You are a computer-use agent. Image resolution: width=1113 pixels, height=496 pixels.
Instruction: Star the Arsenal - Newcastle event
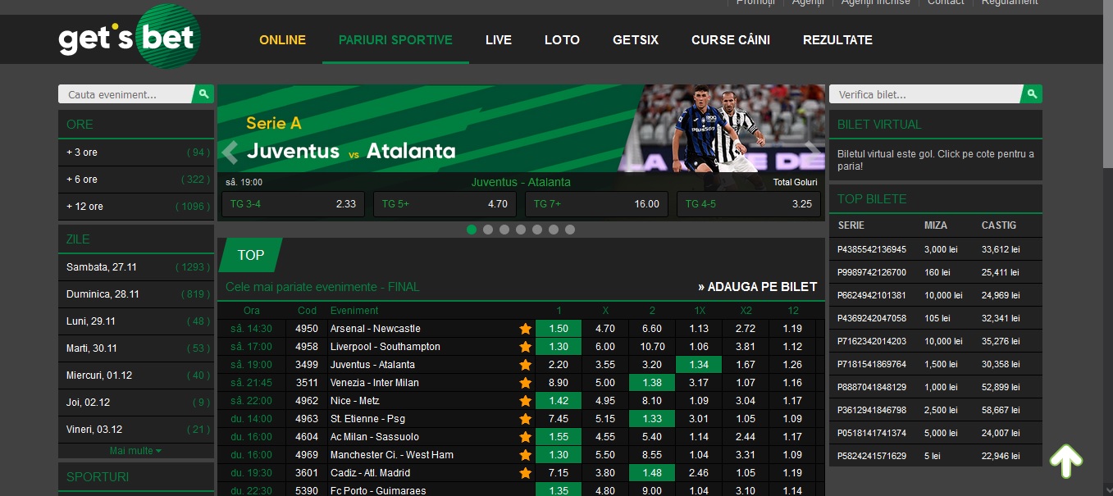coord(526,329)
